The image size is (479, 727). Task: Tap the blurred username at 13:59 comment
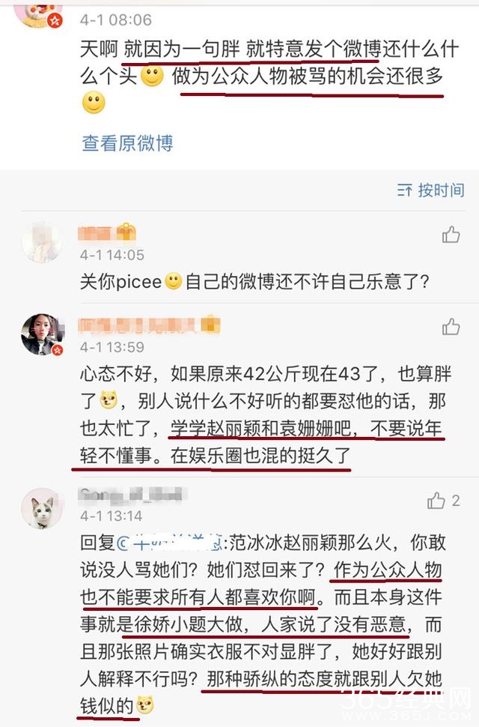pyautogui.click(x=138, y=325)
